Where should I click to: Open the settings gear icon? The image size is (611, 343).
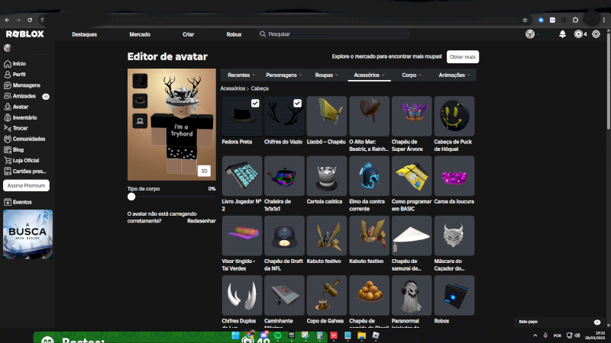596,34
